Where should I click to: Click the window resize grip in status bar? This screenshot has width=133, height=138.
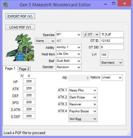[x=129, y=133]
